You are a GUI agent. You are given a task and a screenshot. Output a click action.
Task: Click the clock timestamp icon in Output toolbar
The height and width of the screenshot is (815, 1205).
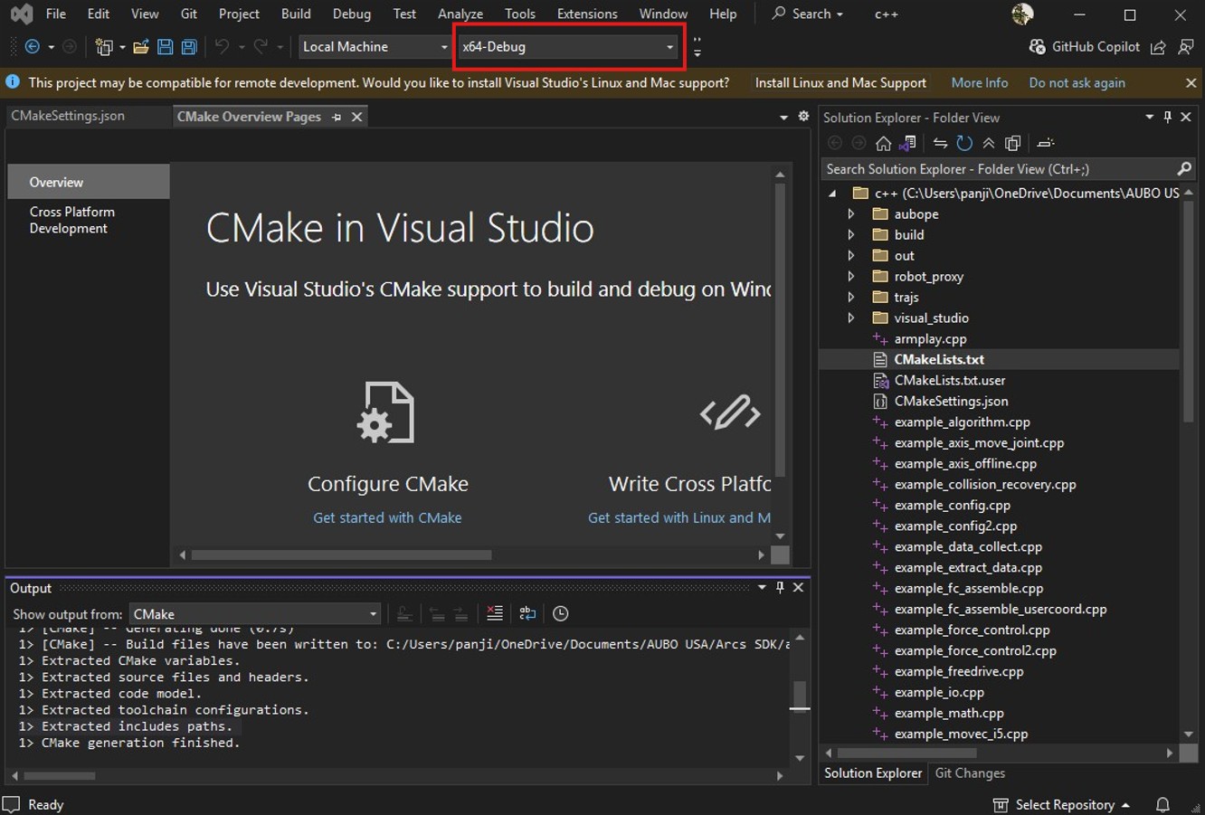pos(561,614)
